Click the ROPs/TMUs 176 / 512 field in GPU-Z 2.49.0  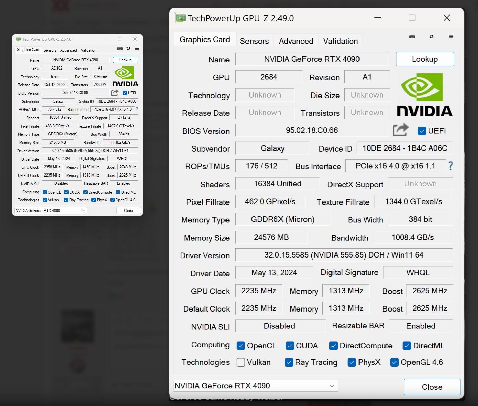[261, 166]
